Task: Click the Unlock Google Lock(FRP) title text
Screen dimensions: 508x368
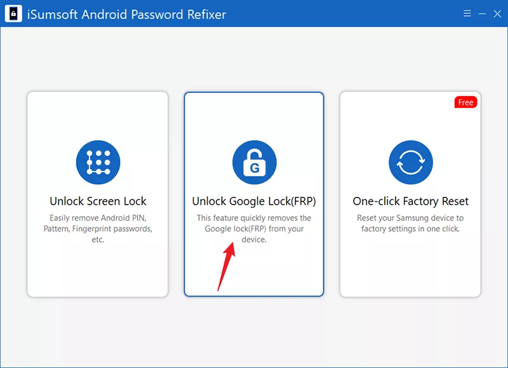Action: pos(254,201)
